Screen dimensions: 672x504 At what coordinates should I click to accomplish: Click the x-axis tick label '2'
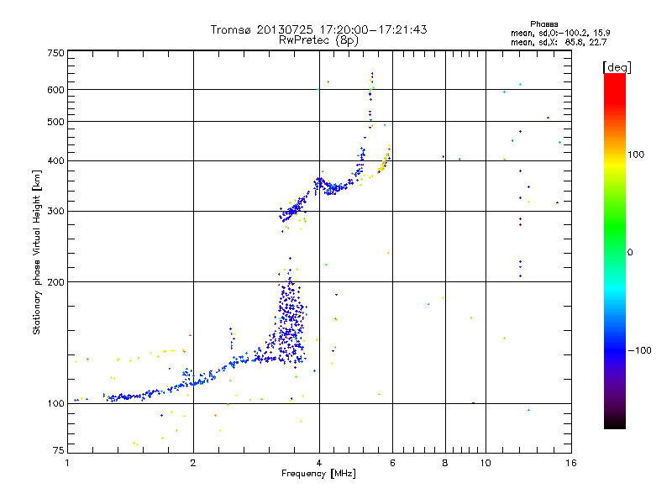[193, 463]
